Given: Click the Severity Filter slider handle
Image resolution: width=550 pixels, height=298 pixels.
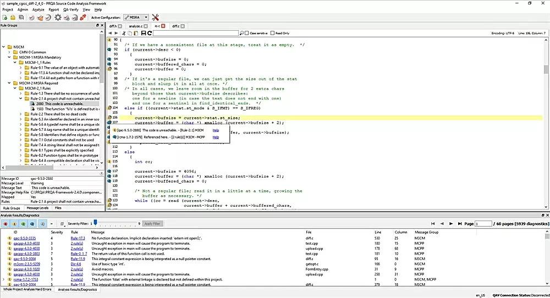Looking at the screenshot, I should tap(95, 222).
